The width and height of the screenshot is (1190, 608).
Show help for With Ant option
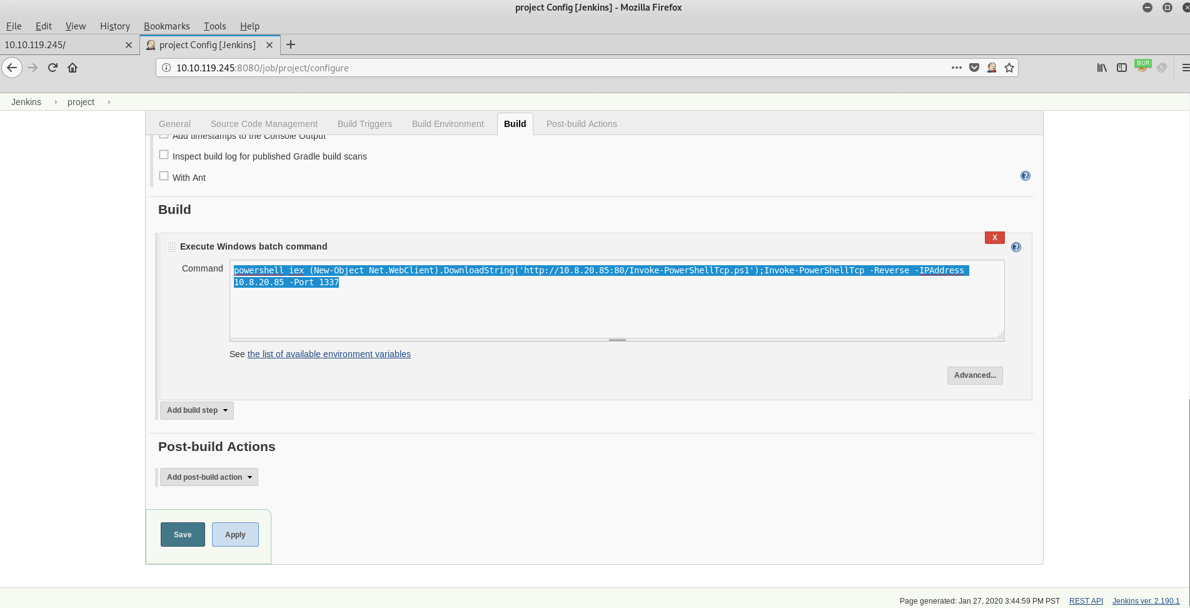pos(1026,176)
